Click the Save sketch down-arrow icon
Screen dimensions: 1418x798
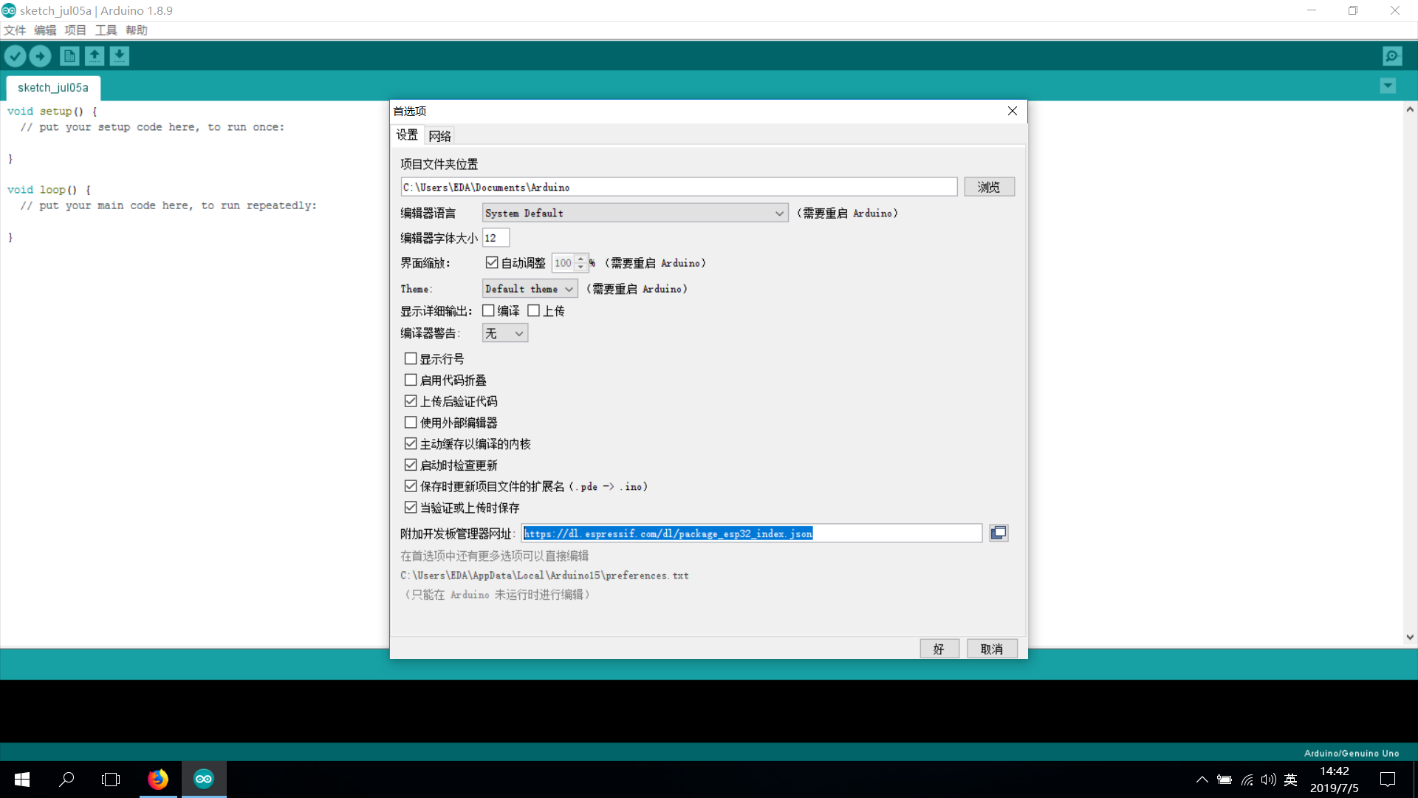click(120, 56)
